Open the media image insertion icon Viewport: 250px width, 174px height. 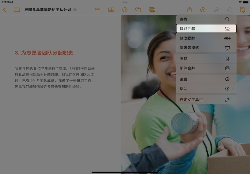coord(152,10)
